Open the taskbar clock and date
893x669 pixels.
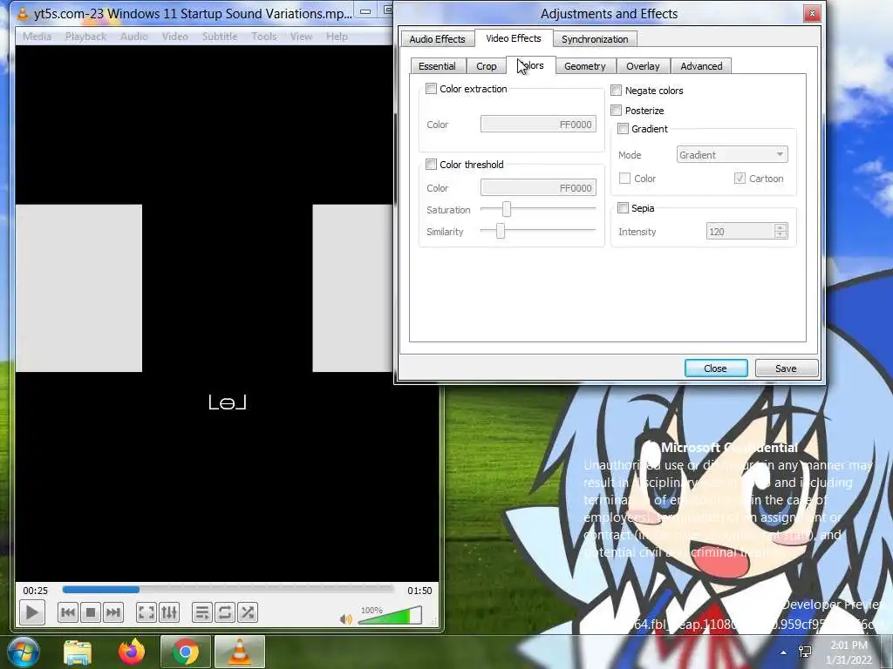pyautogui.click(x=849, y=652)
